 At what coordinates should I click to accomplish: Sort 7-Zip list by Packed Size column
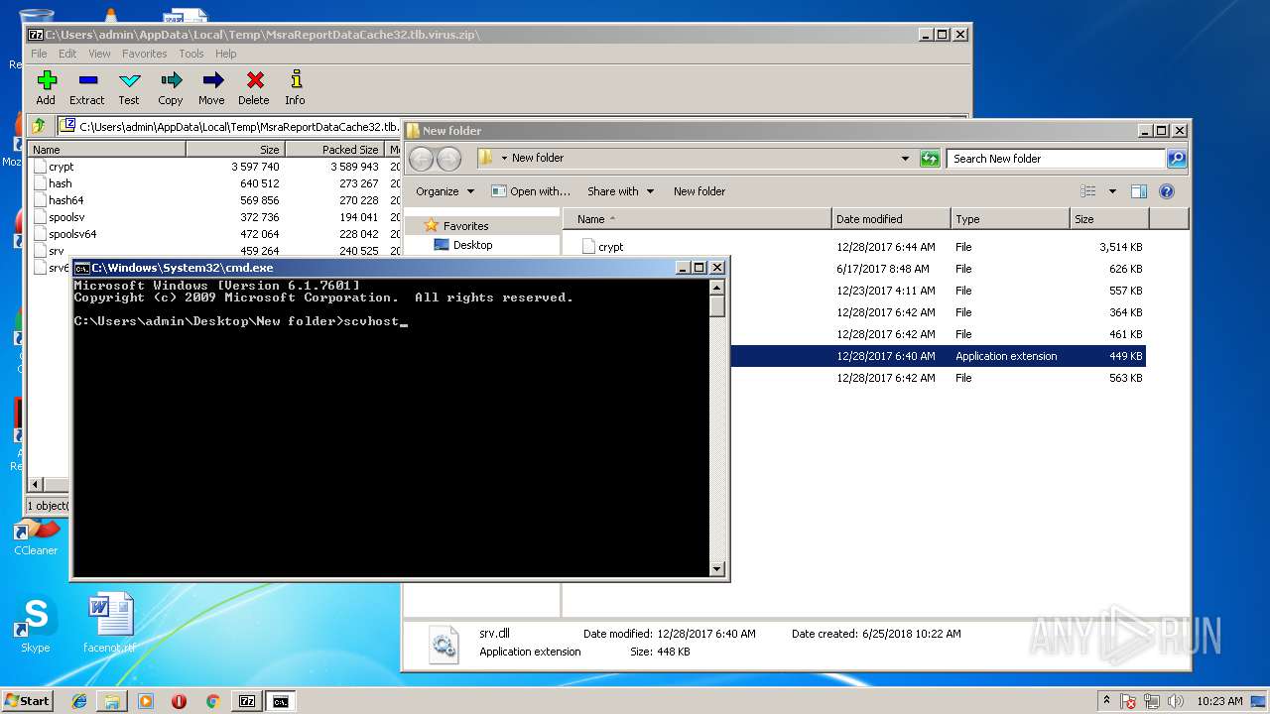pyautogui.click(x=334, y=150)
